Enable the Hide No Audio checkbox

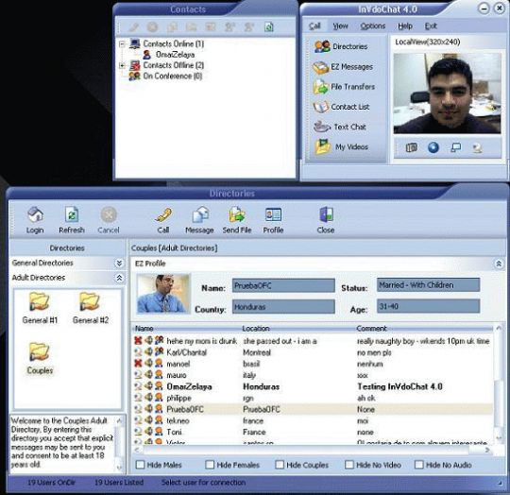coord(419,465)
